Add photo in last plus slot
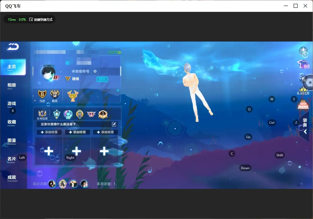313x219 pixels. 104,151
